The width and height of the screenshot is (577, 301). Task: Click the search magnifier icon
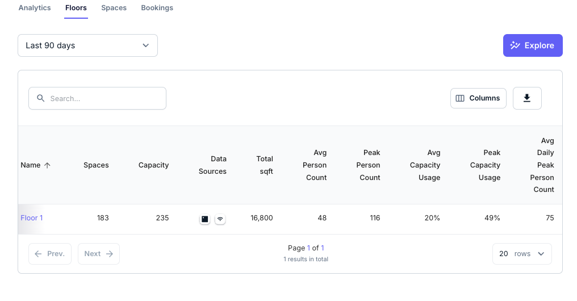[41, 98]
